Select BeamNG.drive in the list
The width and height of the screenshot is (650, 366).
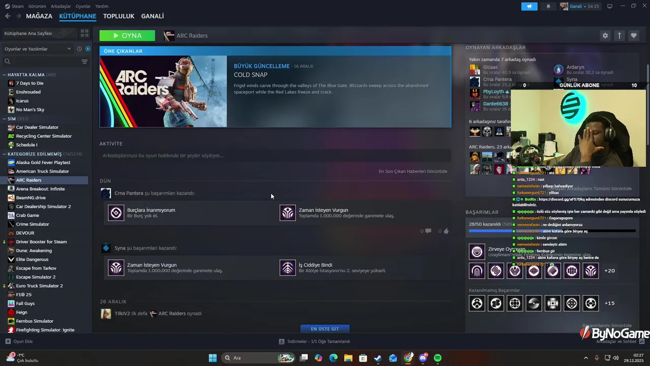point(30,198)
